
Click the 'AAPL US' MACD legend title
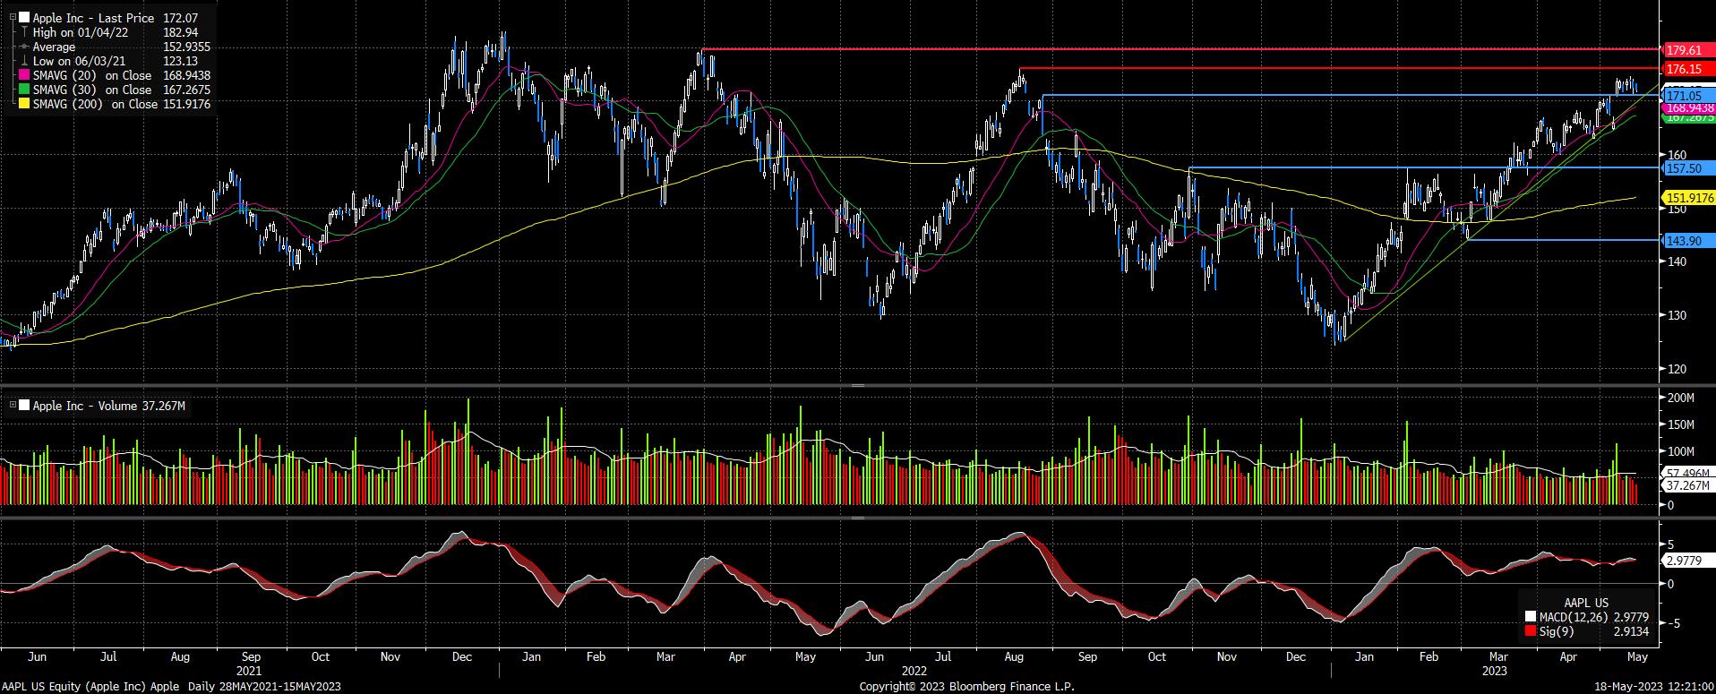(1586, 602)
